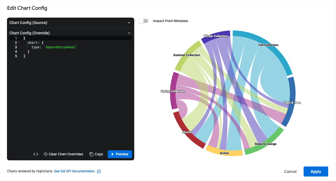Click the code brackets format icon
This screenshot has width=336, height=181.
tap(36, 154)
